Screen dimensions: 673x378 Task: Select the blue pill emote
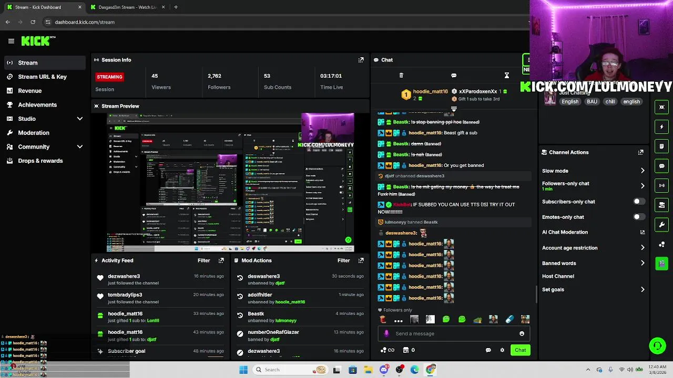click(509, 319)
